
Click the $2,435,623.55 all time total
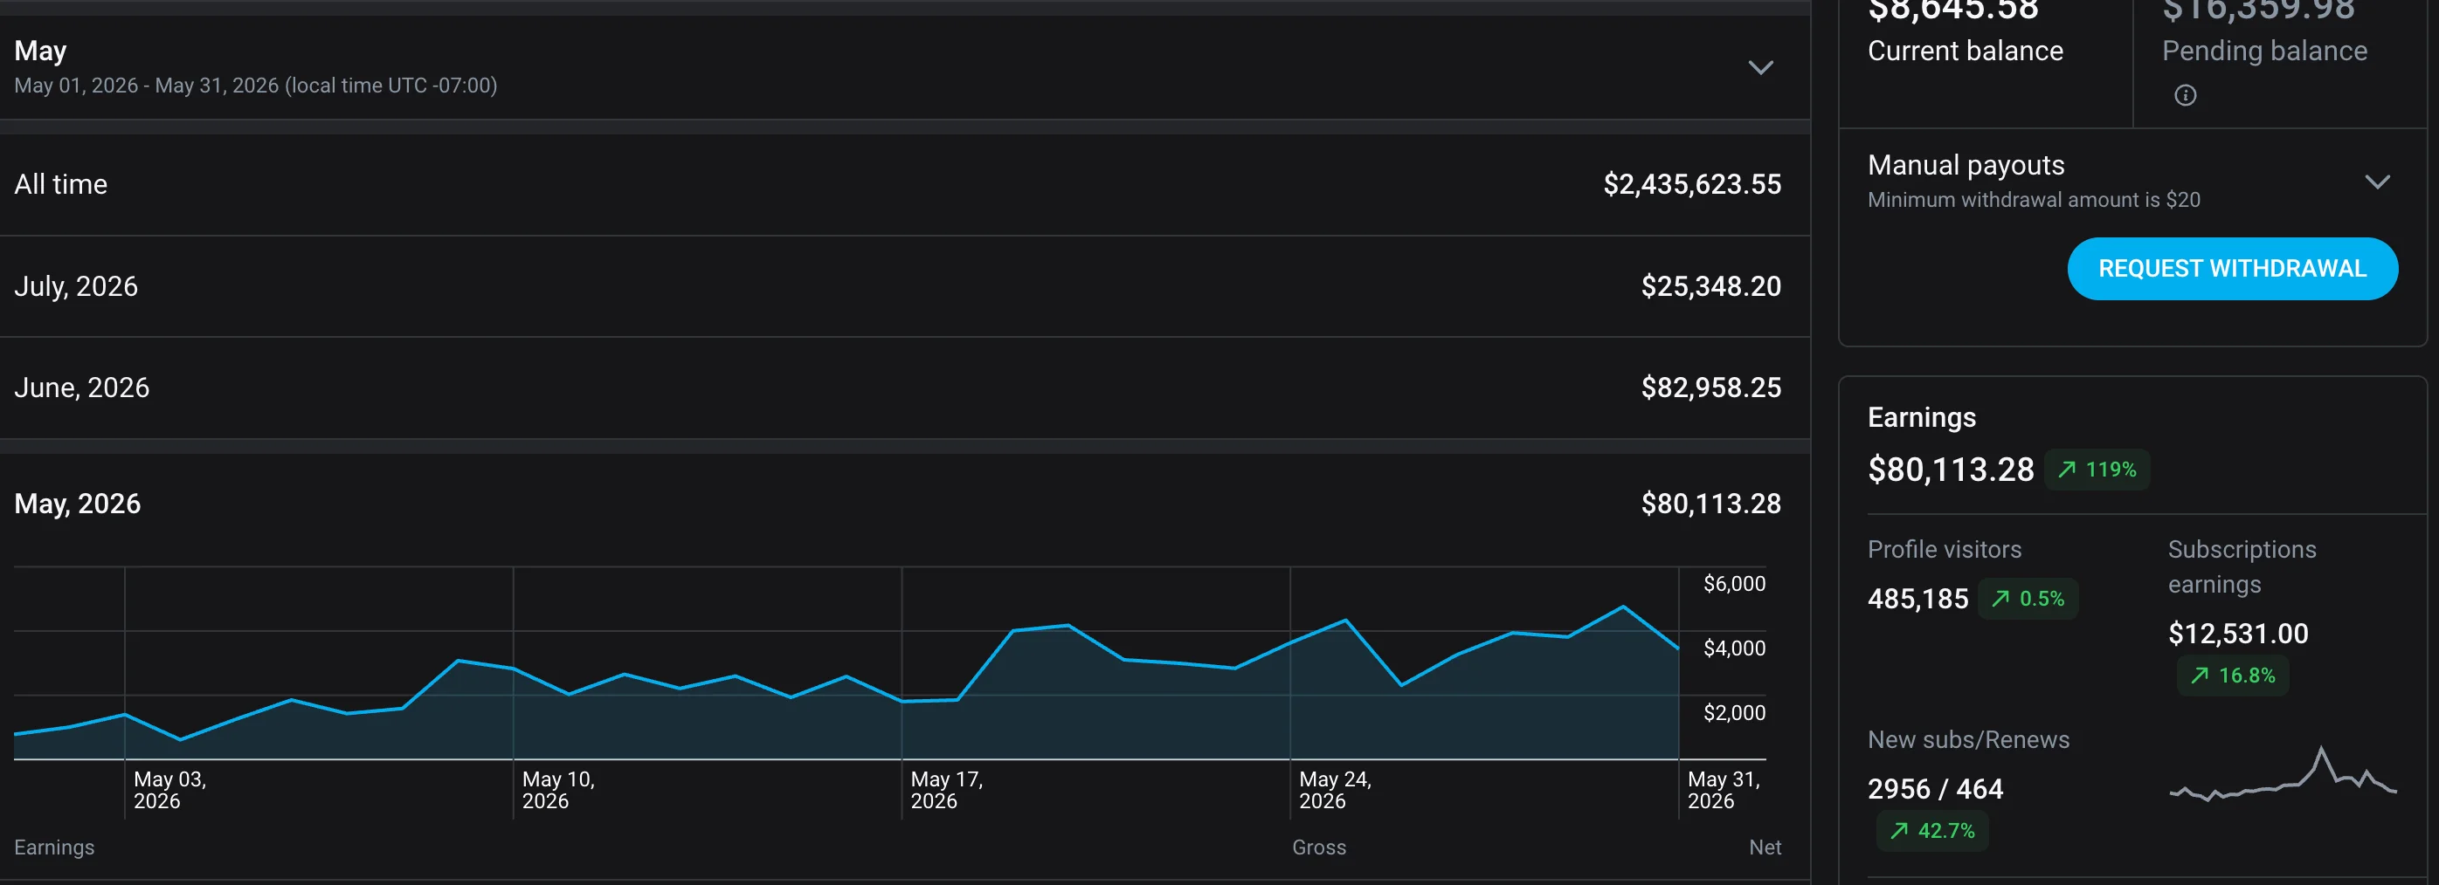point(1692,184)
